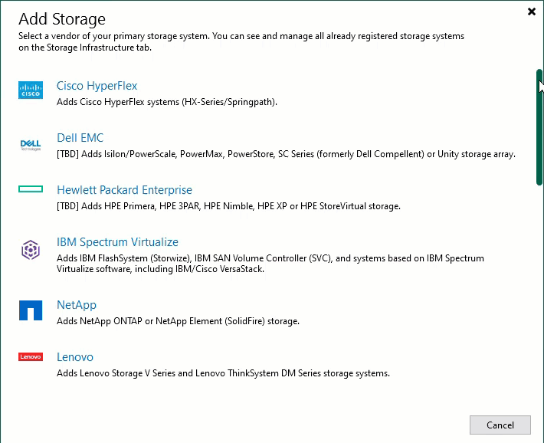
Task: Click the Cisco HyperFlex description text
Action: click(x=167, y=102)
